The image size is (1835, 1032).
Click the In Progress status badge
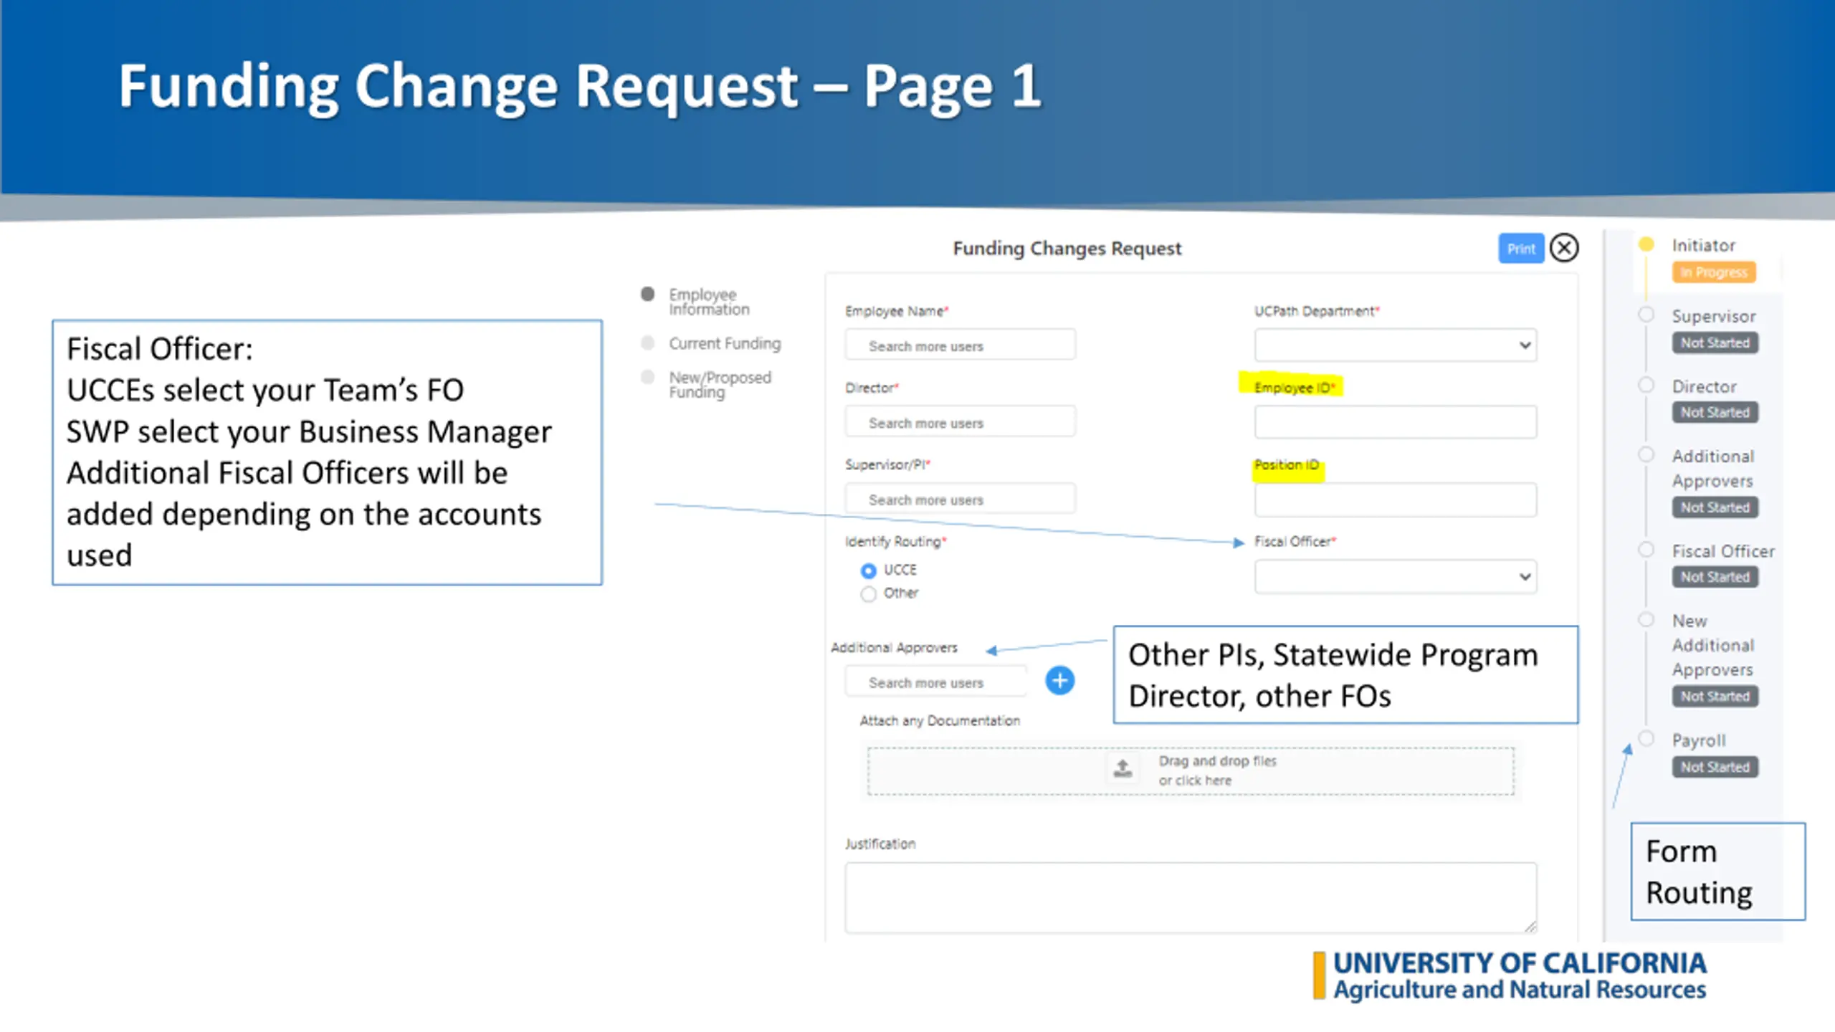pos(1714,272)
